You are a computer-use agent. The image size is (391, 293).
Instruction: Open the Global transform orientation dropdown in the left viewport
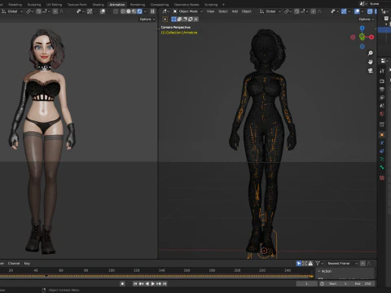pos(12,11)
